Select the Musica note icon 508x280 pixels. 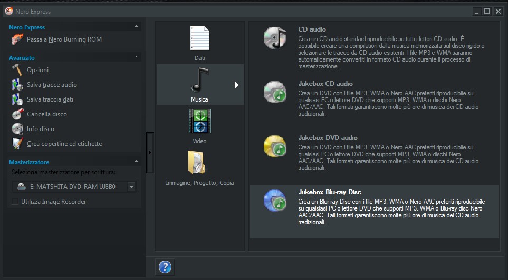tap(200, 80)
